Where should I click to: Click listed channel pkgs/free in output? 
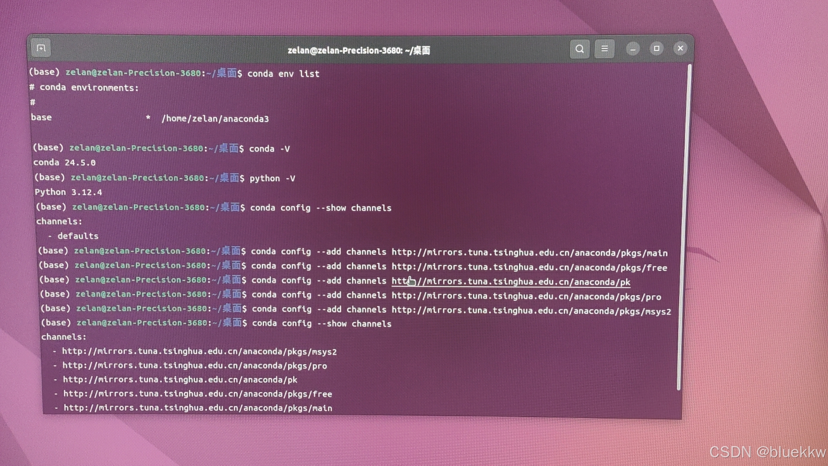coord(198,394)
